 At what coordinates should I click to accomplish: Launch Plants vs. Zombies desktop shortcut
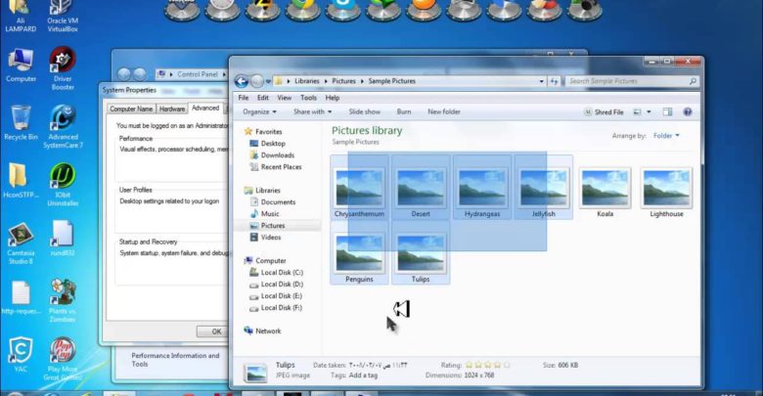click(x=63, y=300)
